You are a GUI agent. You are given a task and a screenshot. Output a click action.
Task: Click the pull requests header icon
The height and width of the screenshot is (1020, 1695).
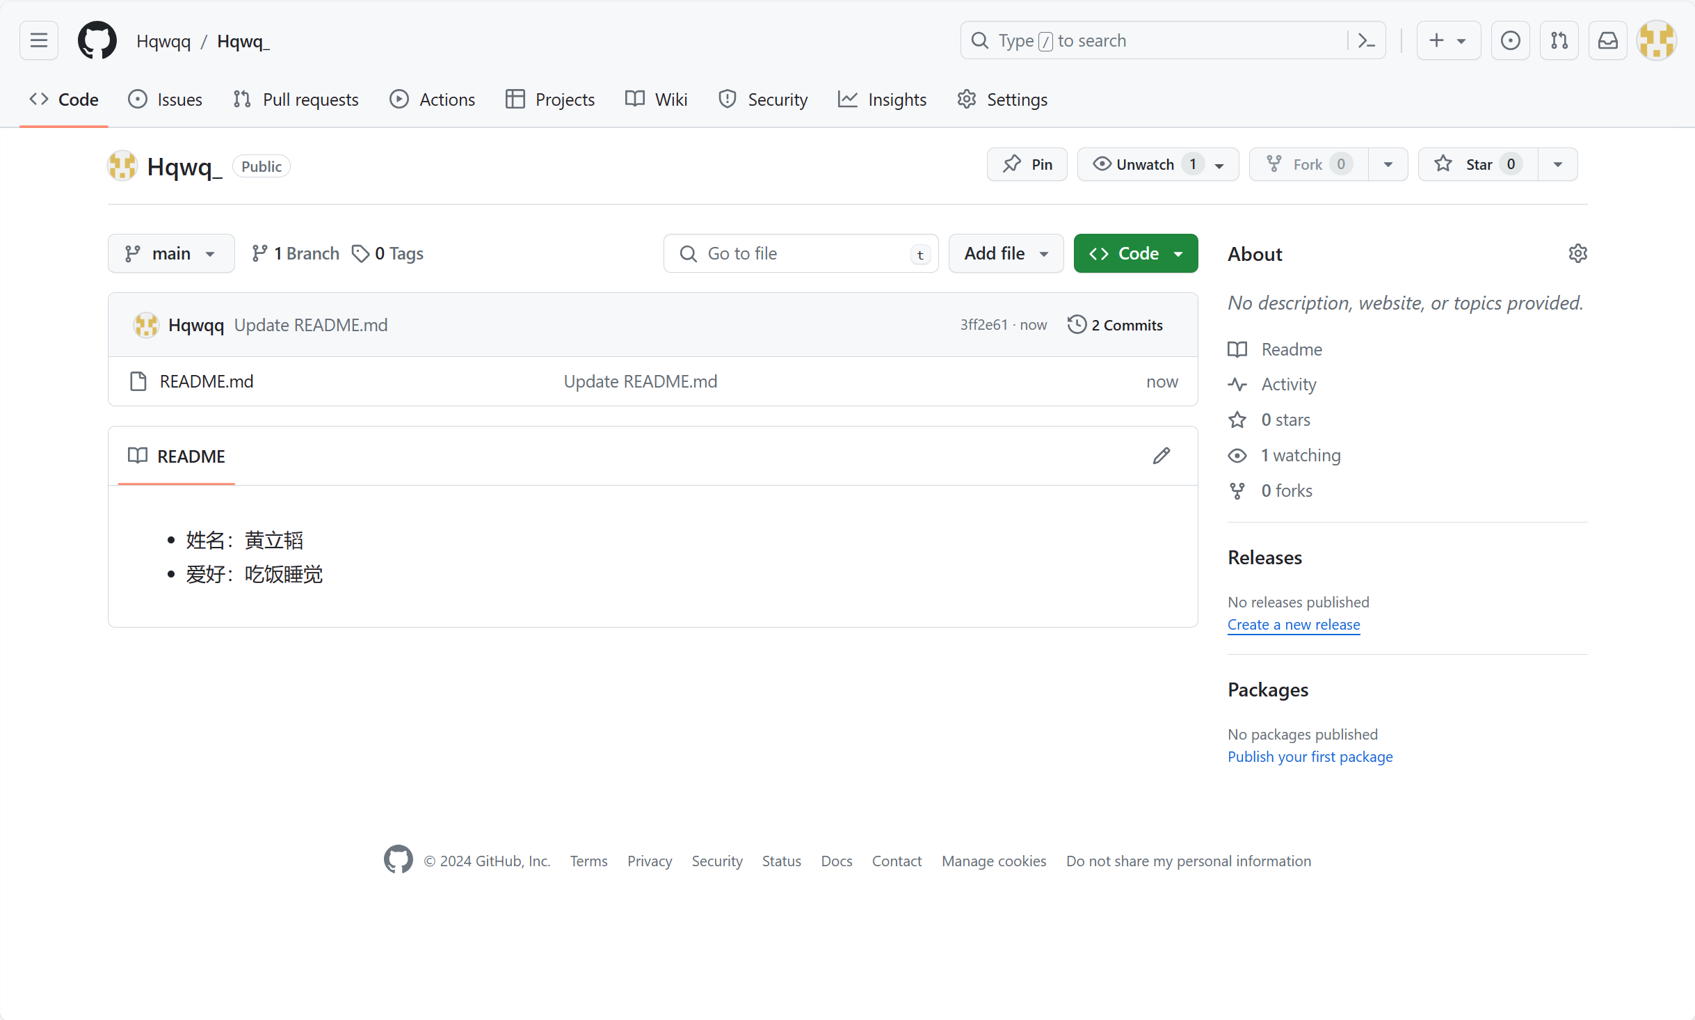pos(1559,40)
